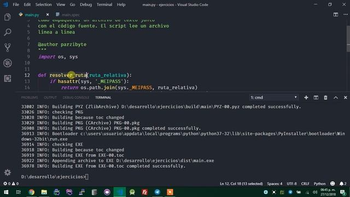Maximize the panel with up chevron
The image size is (350, 197).
[x=335, y=97]
